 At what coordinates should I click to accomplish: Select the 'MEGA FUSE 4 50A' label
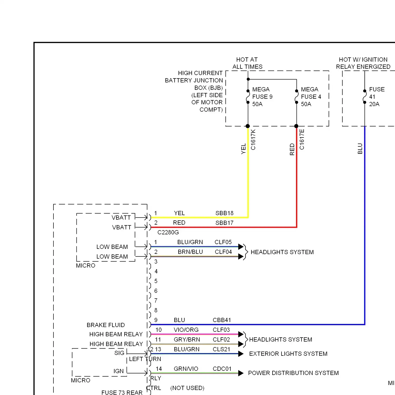[311, 97]
